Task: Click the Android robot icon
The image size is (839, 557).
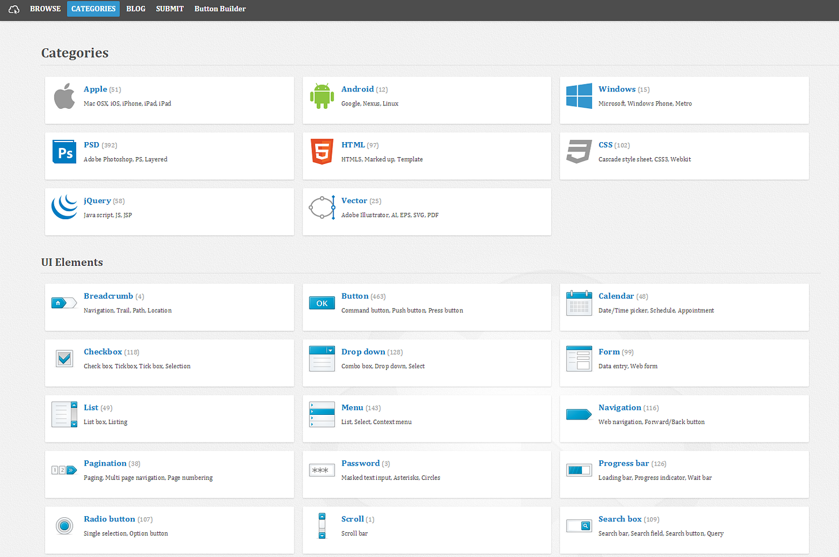Action: coord(322,96)
